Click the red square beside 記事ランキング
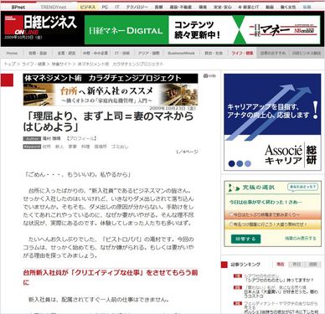 (224, 265)
